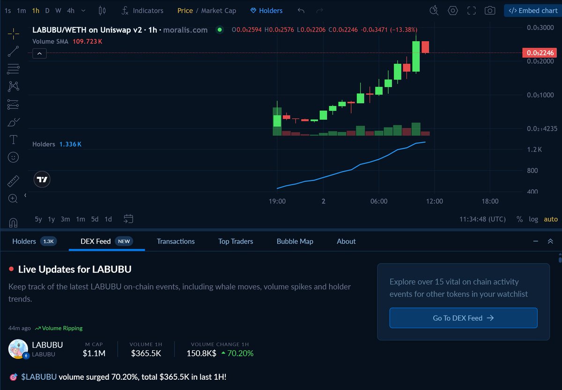Viewport: 562px width, 390px height.
Task: Open the timezone menu at 11:34:48 (UTC)
Action: pyautogui.click(x=482, y=219)
